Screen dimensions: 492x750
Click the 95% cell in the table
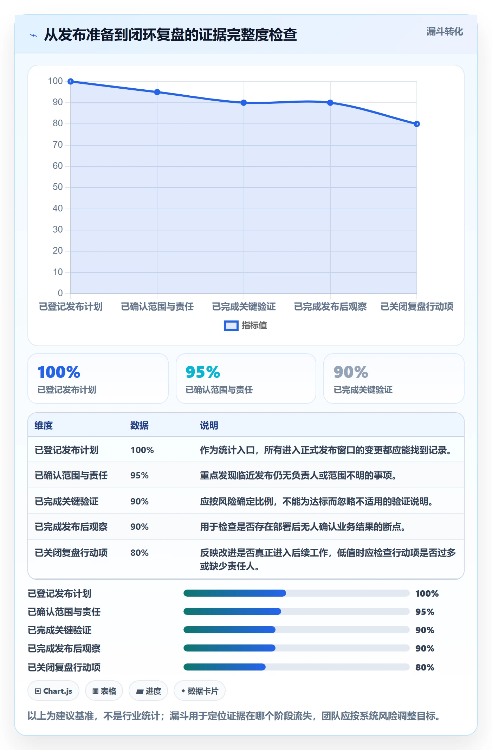coord(140,475)
